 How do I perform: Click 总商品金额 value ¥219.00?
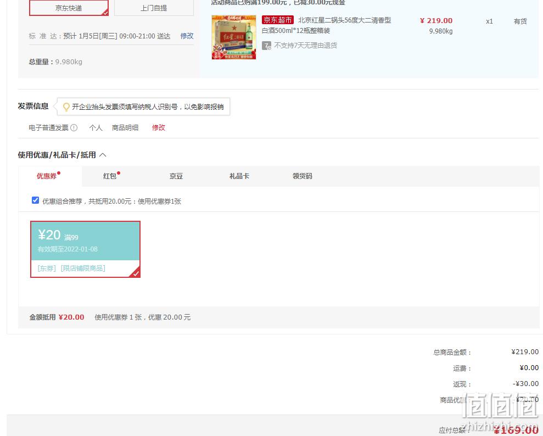click(x=525, y=352)
